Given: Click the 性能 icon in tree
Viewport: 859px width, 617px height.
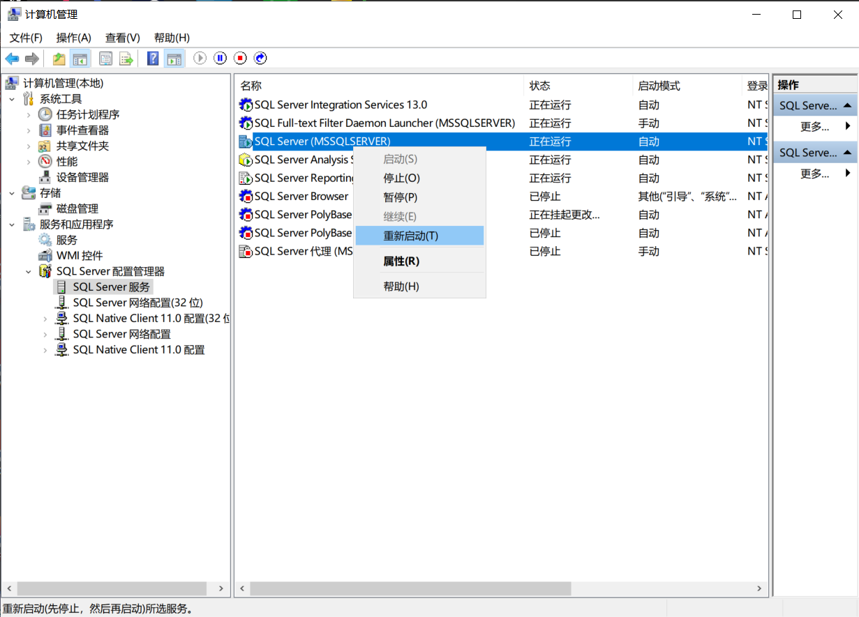Looking at the screenshot, I should tap(45, 162).
